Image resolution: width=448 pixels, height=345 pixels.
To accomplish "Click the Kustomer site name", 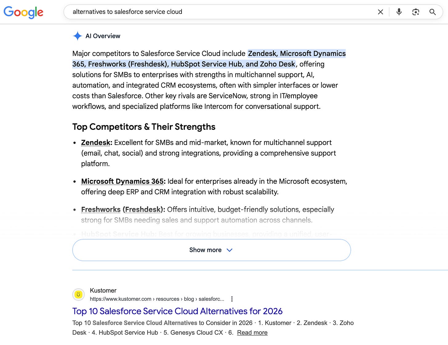I will pyautogui.click(x=103, y=291).
